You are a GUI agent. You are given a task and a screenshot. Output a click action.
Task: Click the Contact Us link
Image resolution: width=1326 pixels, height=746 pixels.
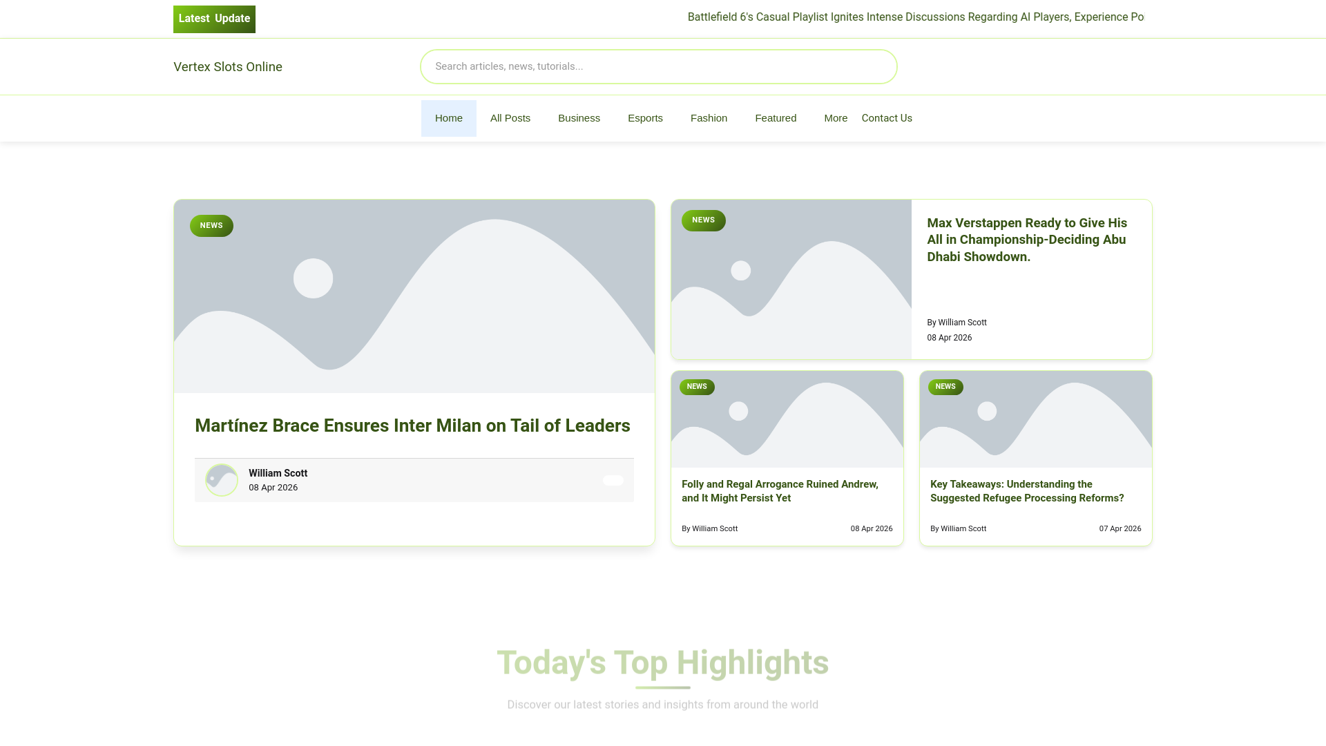pos(886,118)
